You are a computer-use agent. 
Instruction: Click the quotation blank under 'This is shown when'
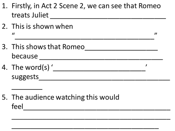(x=85, y=39)
